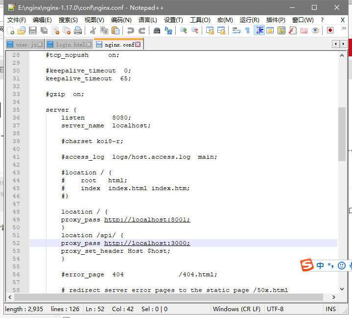The image size is (352, 318).
Task: Open the 编辑(E) menu
Action: coord(42,20)
